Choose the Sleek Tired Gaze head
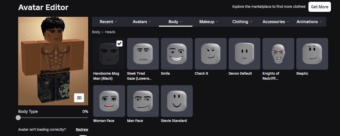Screen dimensions: 340x136 [143, 54]
